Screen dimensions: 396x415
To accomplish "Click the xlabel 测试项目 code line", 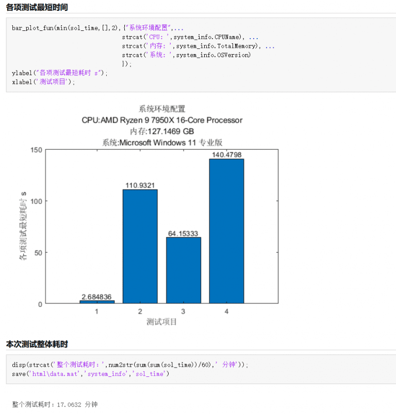I will [43, 82].
